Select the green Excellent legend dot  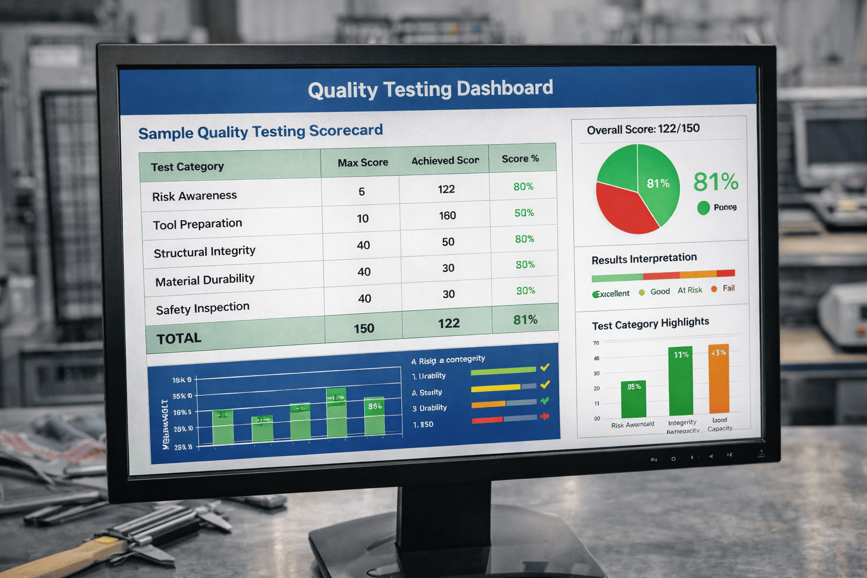(x=594, y=294)
